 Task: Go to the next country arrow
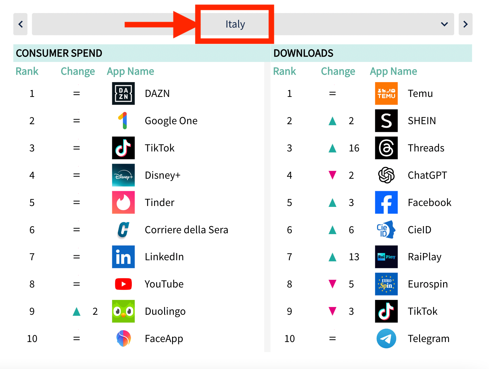465,24
